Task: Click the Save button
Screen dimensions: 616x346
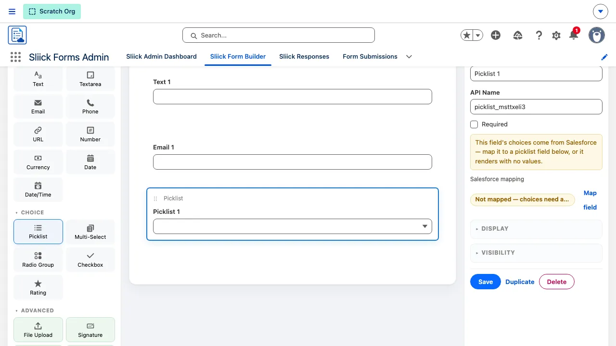Action: 486,282
